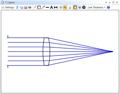Click the biconvex lens in the layout
The width and height of the screenshot is (120, 94).
click(x=46, y=52)
